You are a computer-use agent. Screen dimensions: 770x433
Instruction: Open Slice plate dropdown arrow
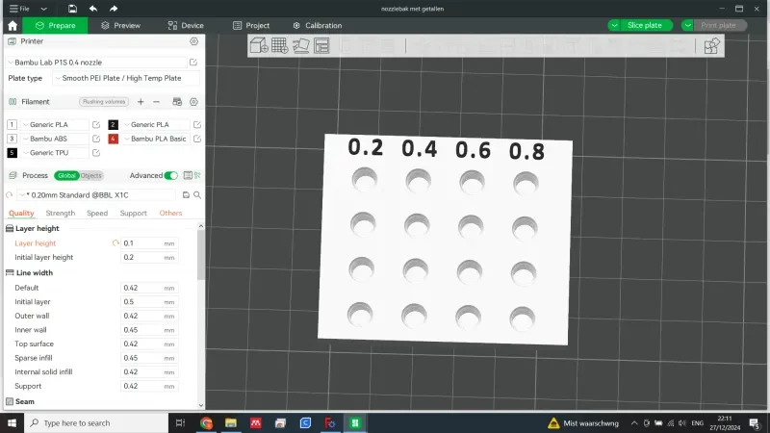pos(614,26)
